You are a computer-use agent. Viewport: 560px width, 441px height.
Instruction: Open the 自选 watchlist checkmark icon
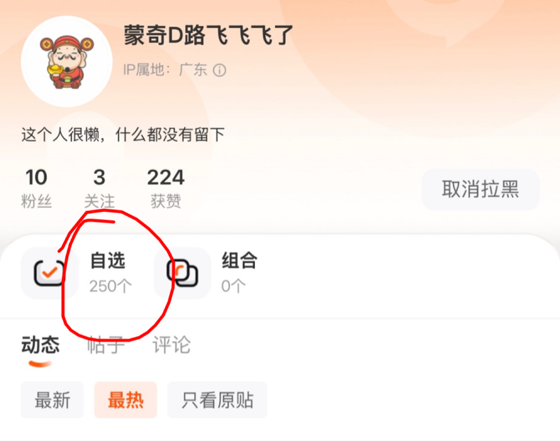point(50,273)
